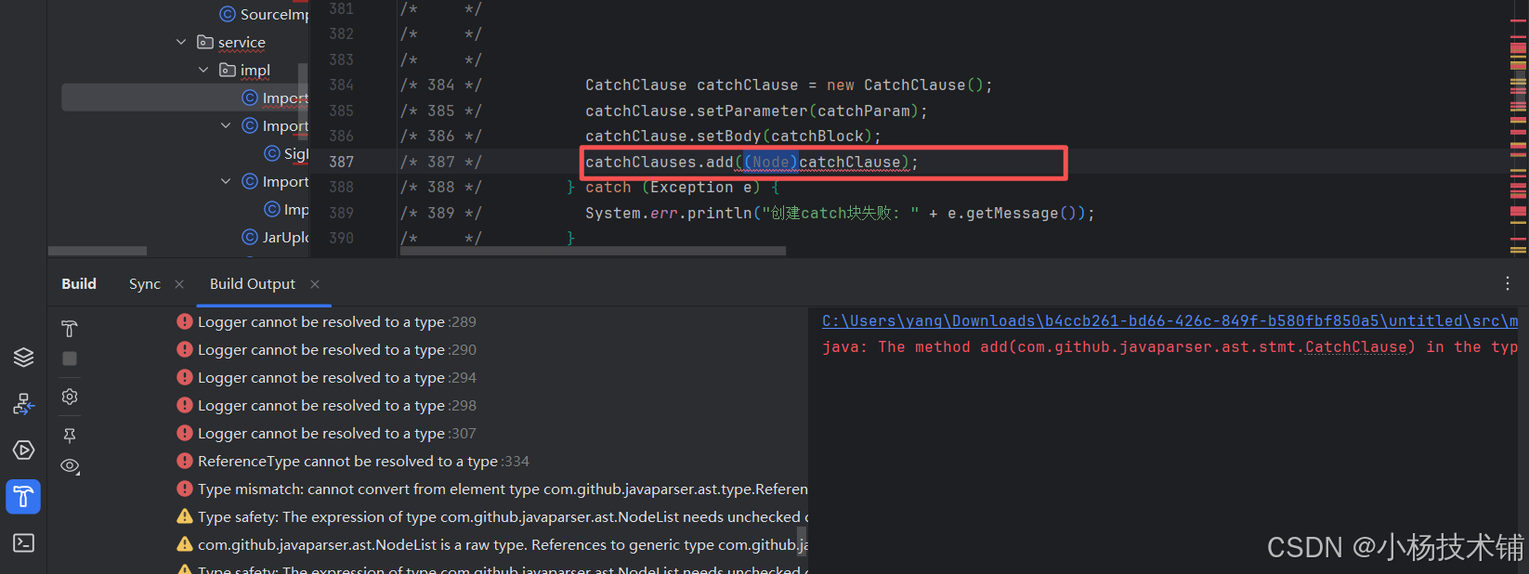Screen dimensions: 1529x574
Task: Switch to the Sync tab
Action: (x=144, y=284)
